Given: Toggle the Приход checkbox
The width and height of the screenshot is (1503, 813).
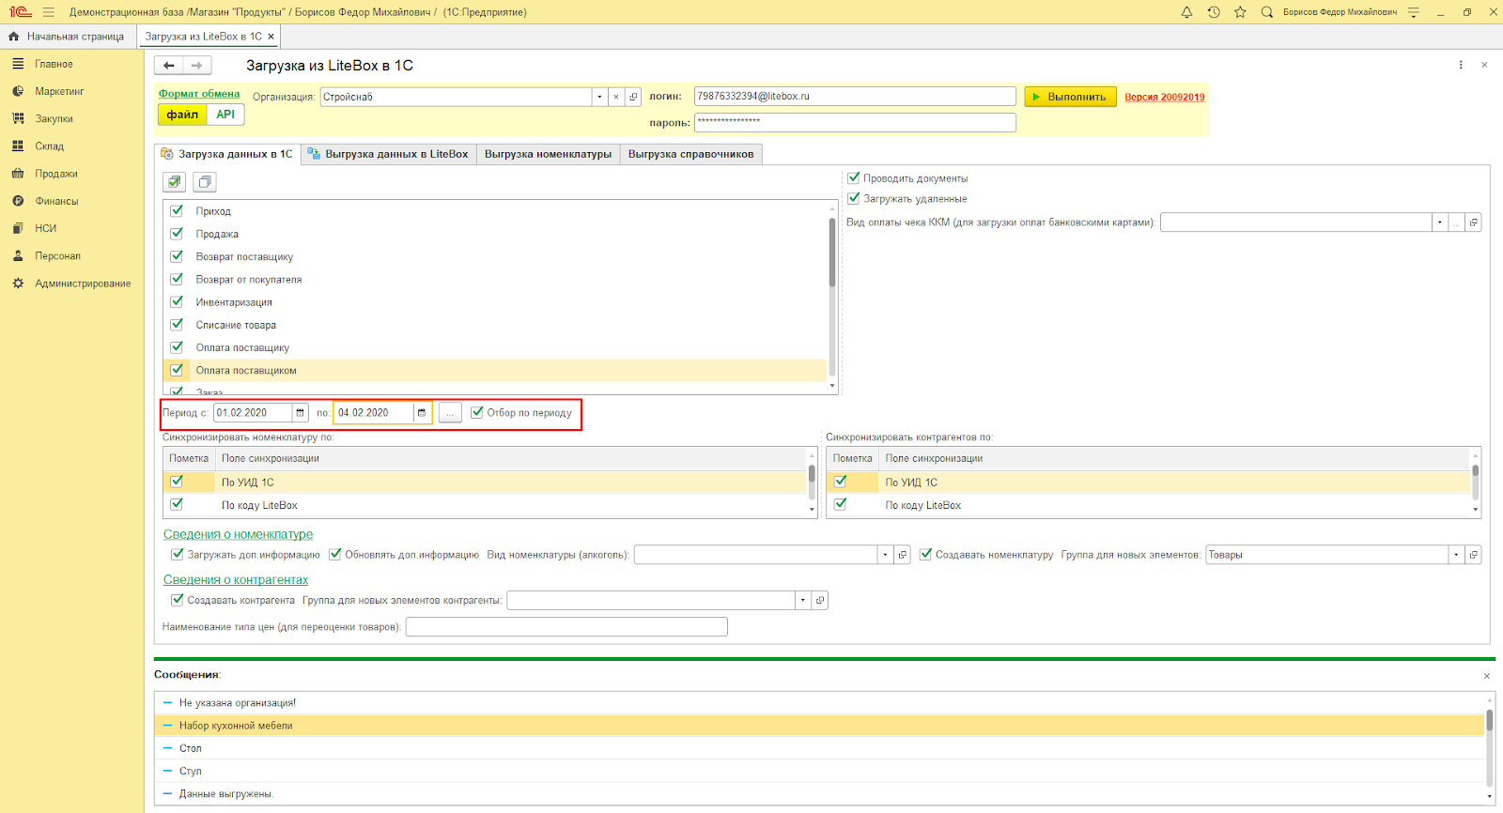Looking at the screenshot, I should 177,210.
